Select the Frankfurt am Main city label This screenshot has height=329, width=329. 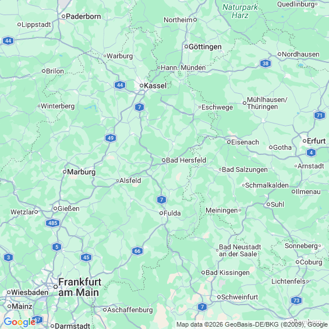pos(80,287)
